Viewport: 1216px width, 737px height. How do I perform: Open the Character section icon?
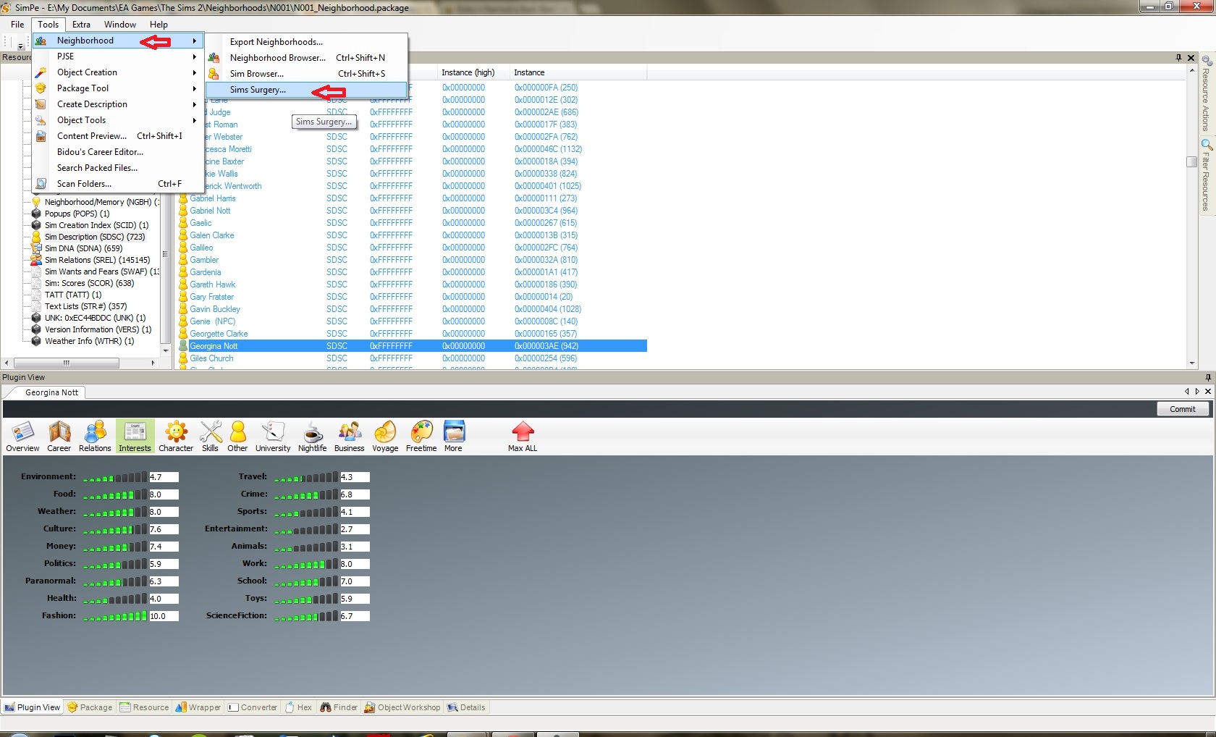pyautogui.click(x=176, y=437)
